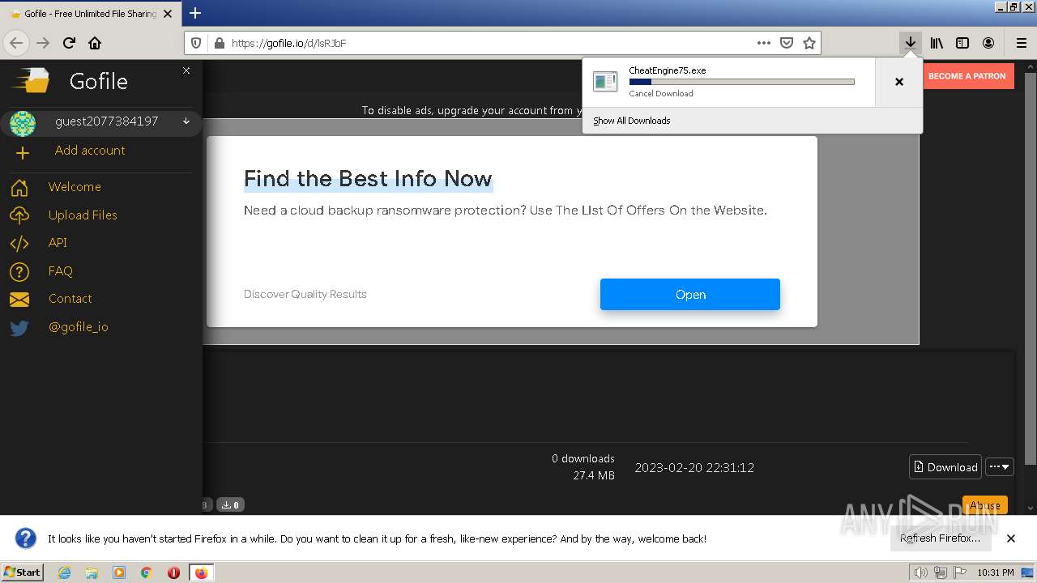Click the Twitter bird icon
Viewport: 1037px width, 583px height.
point(19,328)
